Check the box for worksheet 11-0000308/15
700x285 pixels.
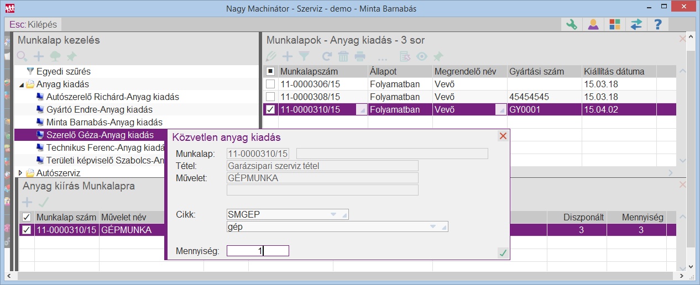(270, 97)
